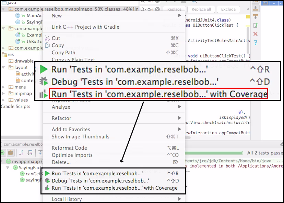The width and height of the screenshot is (284, 203).
Task: Open the Local History submenu
Action: (114, 199)
